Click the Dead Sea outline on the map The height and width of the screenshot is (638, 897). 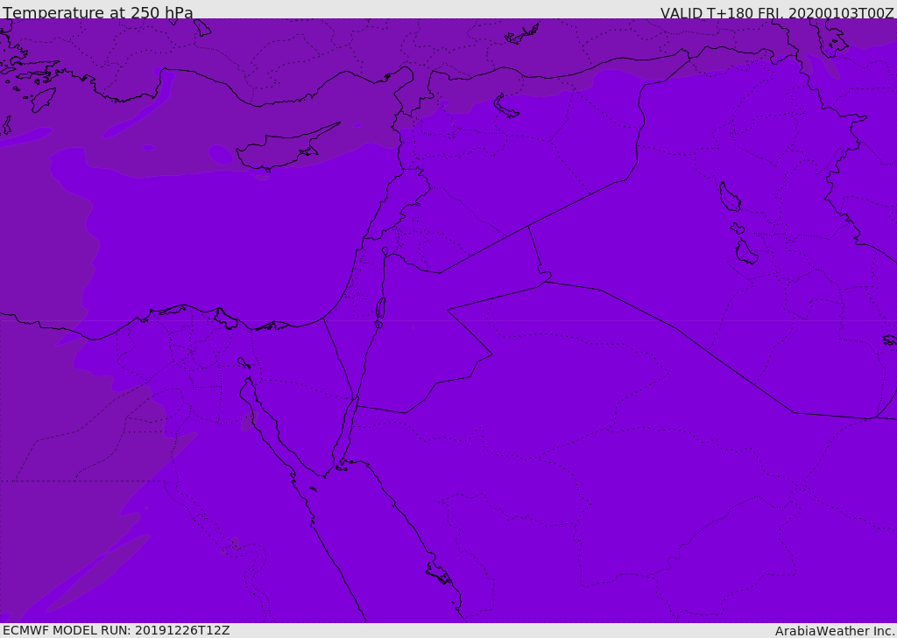coord(380,312)
